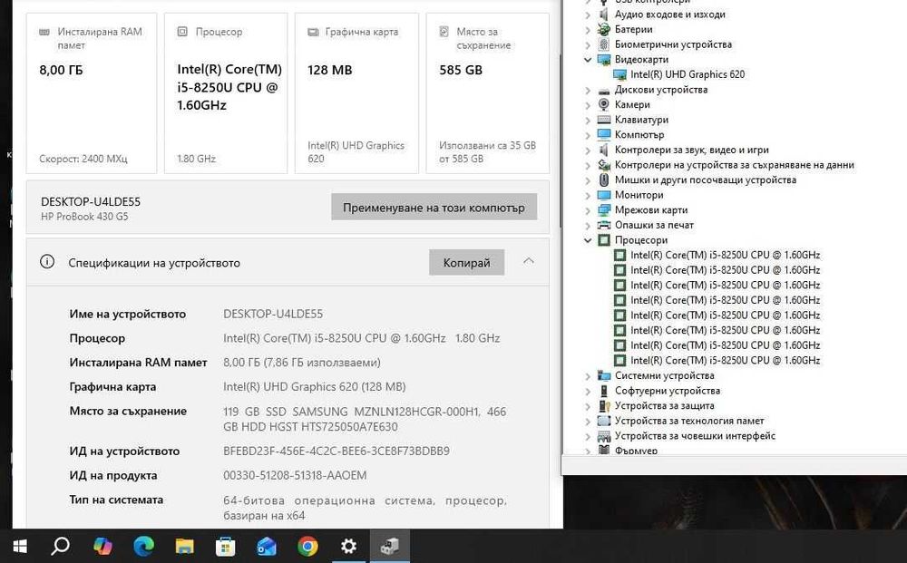Click the Батерии battery icon
Image resolution: width=907 pixels, height=563 pixels.
(x=604, y=30)
